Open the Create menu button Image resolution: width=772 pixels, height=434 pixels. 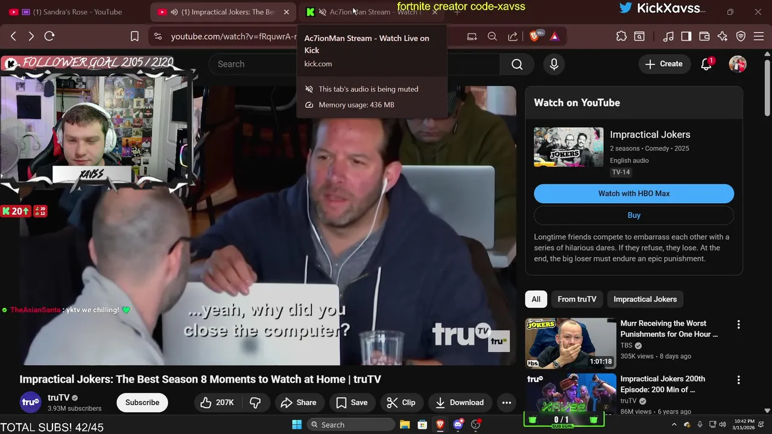(663, 64)
